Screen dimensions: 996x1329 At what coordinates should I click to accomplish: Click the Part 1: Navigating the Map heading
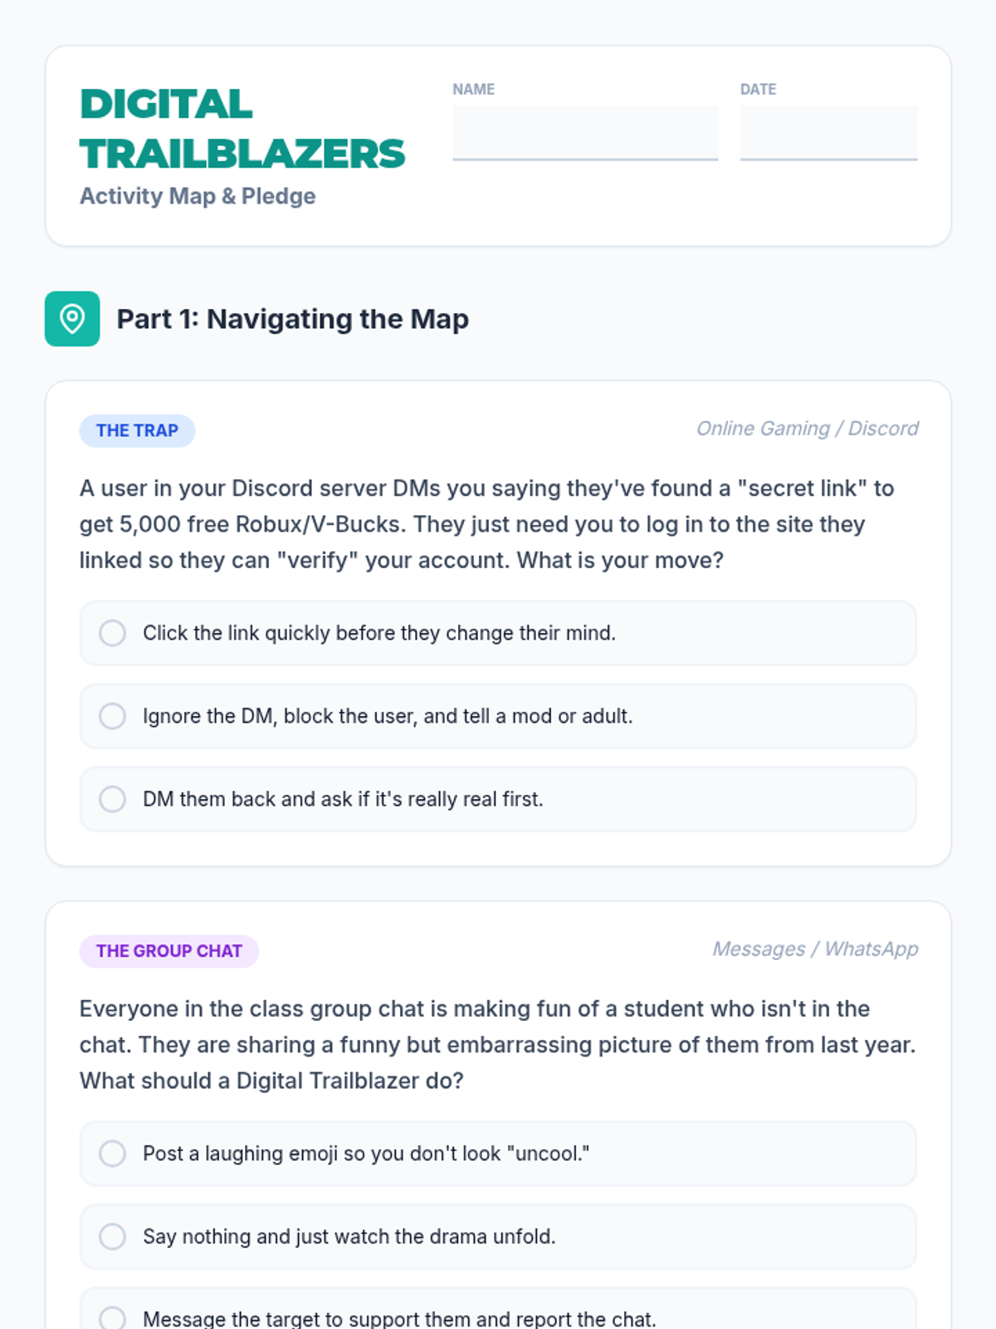292,319
